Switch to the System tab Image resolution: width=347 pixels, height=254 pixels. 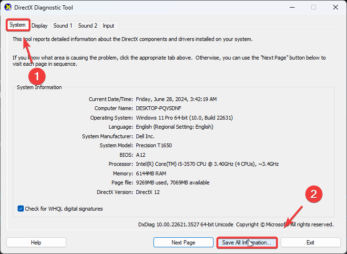click(x=18, y=25)
